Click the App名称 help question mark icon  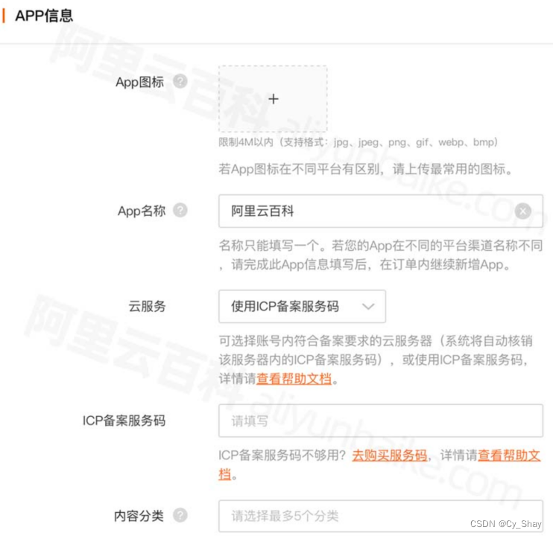(180, 211)
